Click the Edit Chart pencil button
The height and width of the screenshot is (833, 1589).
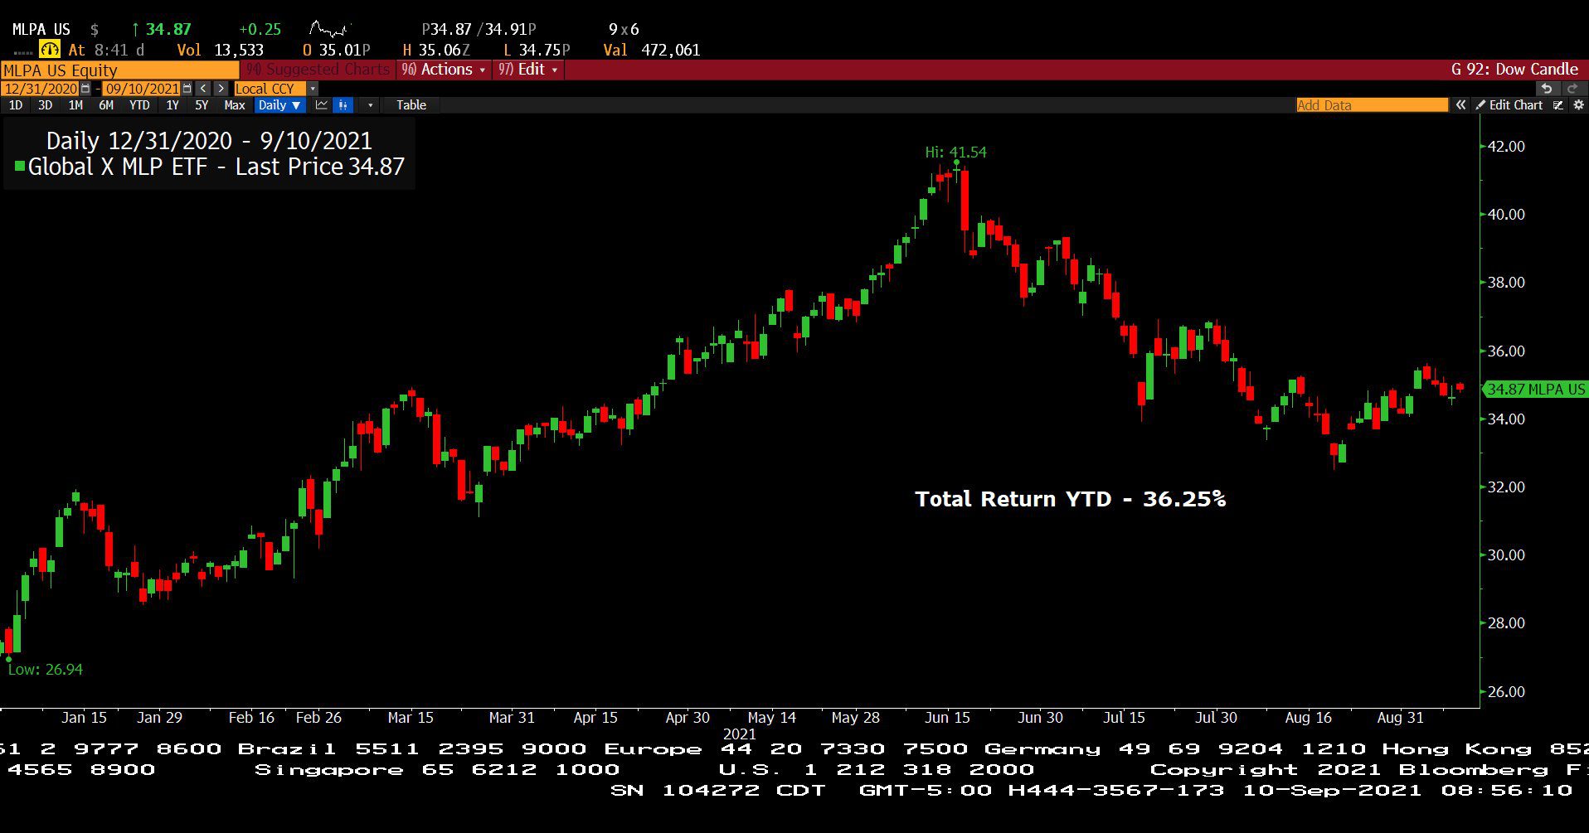pos(1509,105)
